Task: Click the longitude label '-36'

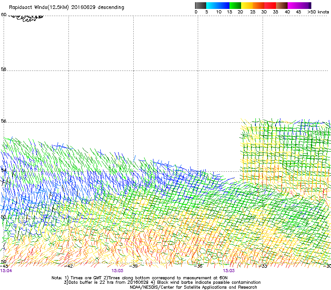Action: pyautogui.click(x=198, y=266)
